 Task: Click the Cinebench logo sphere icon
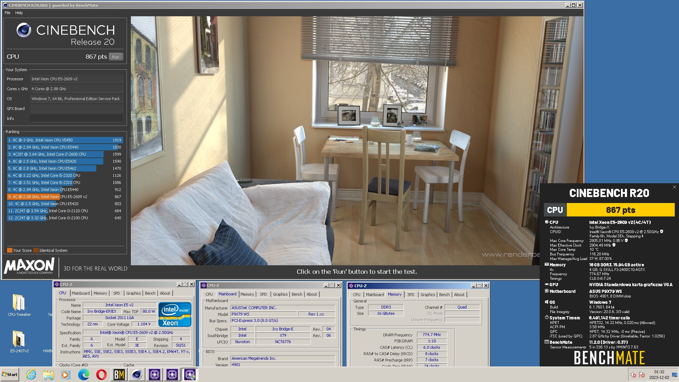coord(24,30)
